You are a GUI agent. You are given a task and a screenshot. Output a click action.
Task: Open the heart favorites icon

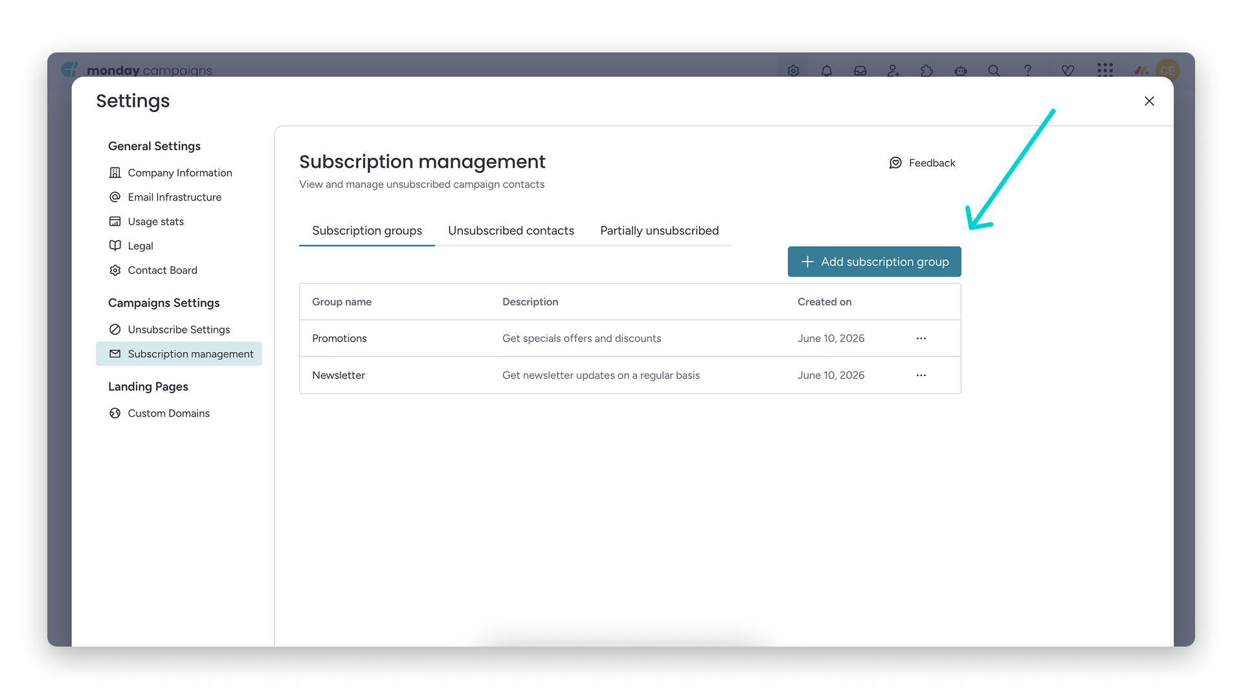click(1068, 71)
